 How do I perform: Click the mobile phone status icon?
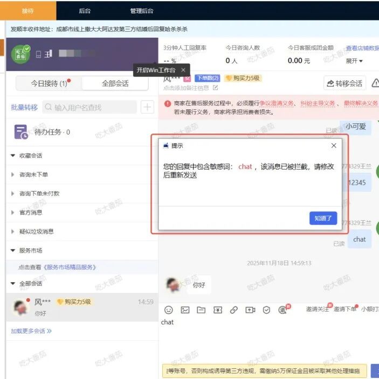click(x=38, y=54)
